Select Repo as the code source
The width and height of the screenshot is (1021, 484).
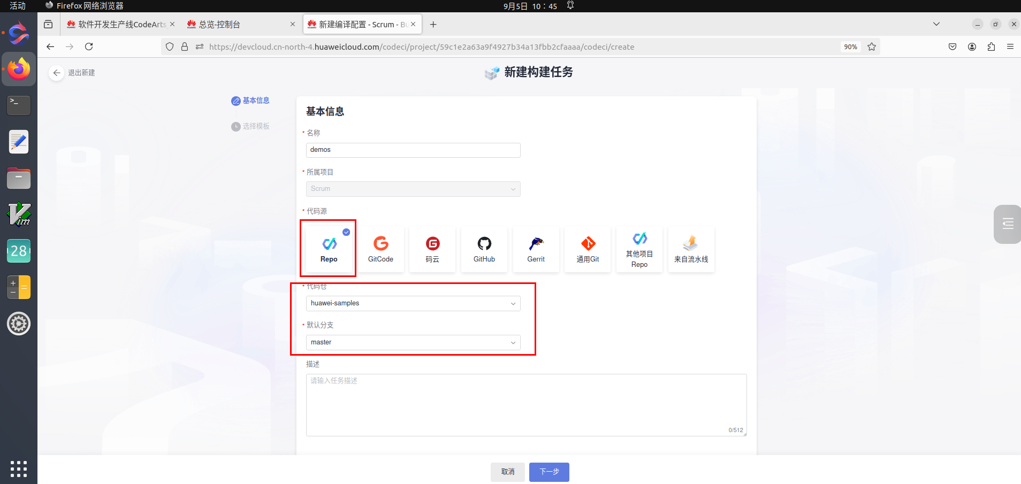pos(329,249)
